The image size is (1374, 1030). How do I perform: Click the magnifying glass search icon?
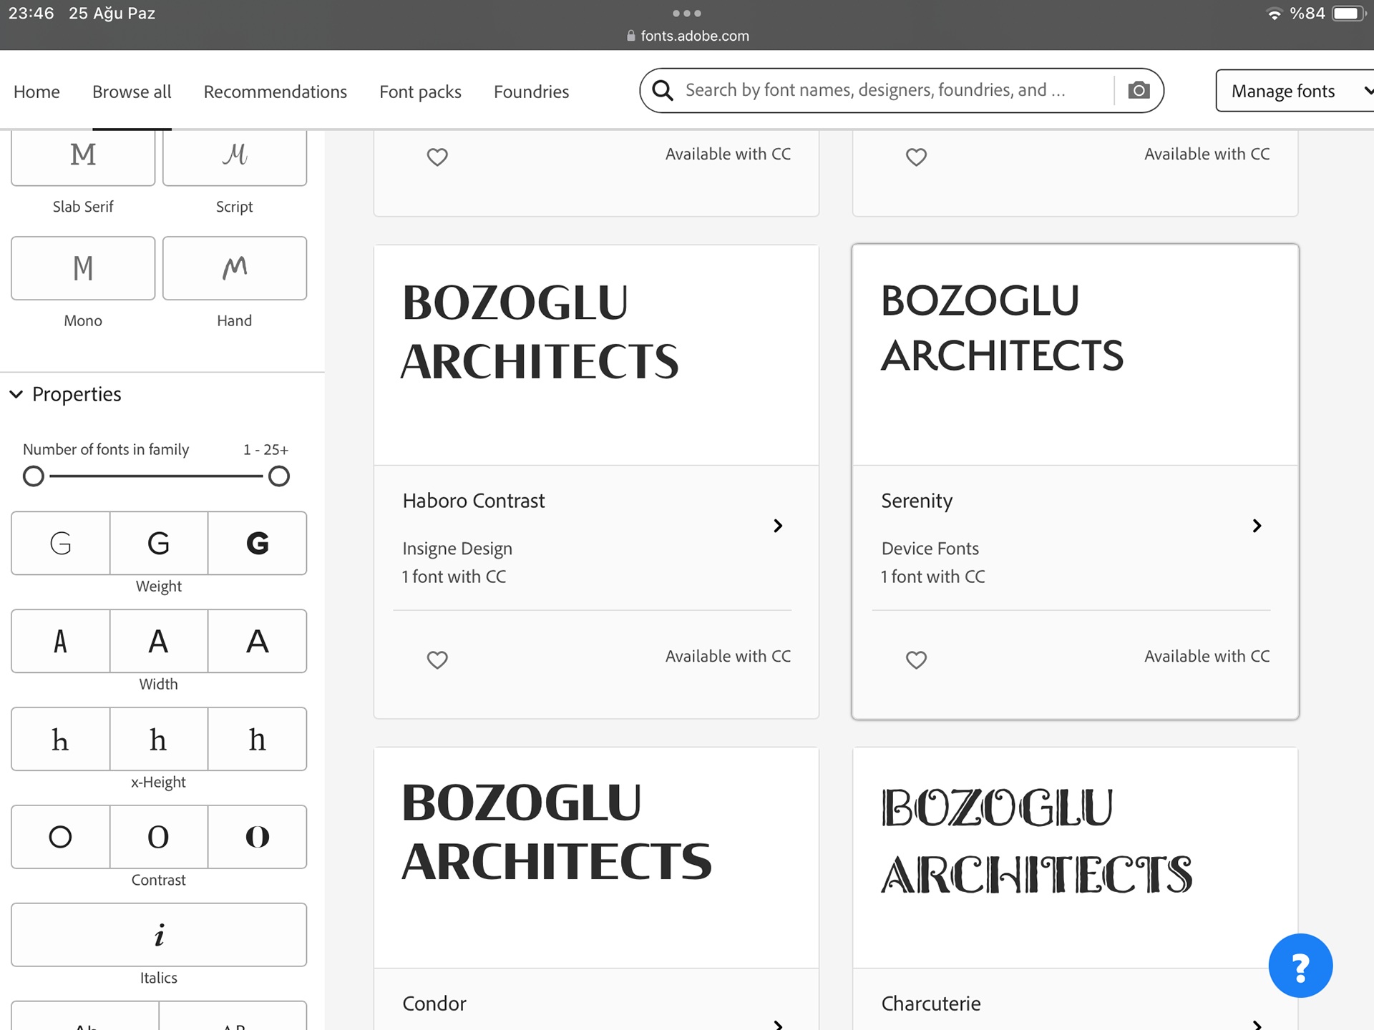tap(663, 91)
